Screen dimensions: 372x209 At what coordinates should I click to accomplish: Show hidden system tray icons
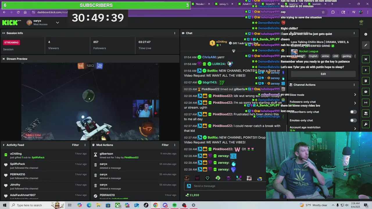333,205
